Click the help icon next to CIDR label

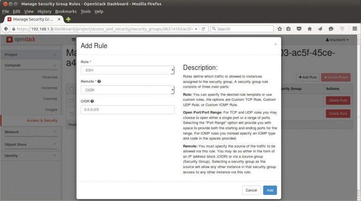[92, 101]
